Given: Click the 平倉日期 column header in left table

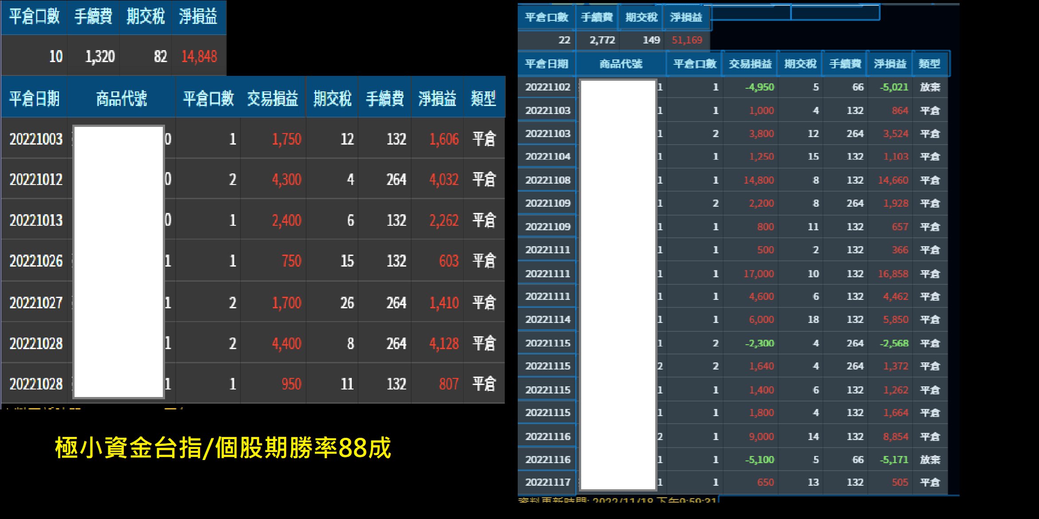Looking at the screenshot, I should tap(35, 98).
